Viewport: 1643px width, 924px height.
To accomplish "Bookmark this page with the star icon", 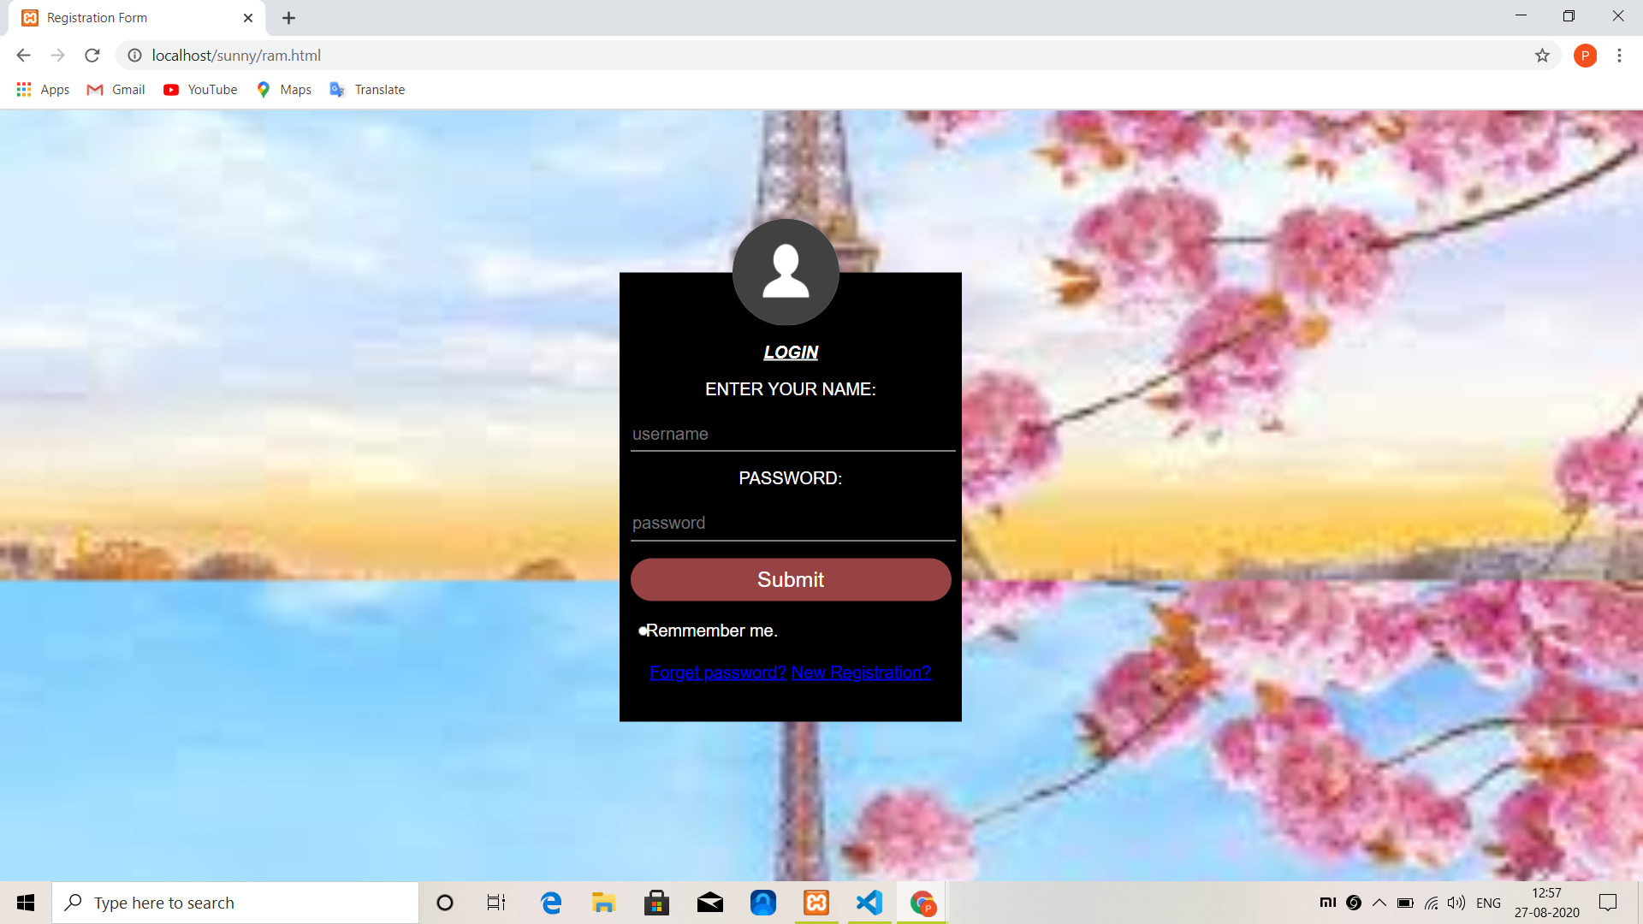I will (1543, 56).
